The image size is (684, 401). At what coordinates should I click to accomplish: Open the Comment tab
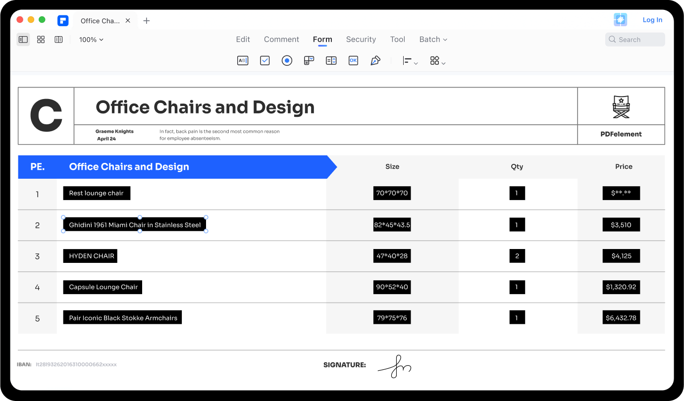point(281,40)
